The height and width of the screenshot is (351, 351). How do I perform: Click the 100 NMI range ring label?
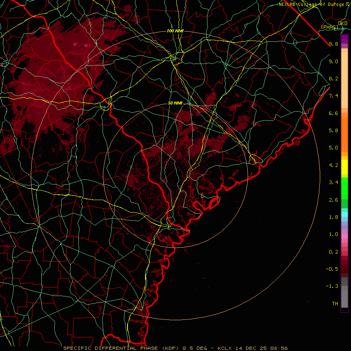[175, 31]
